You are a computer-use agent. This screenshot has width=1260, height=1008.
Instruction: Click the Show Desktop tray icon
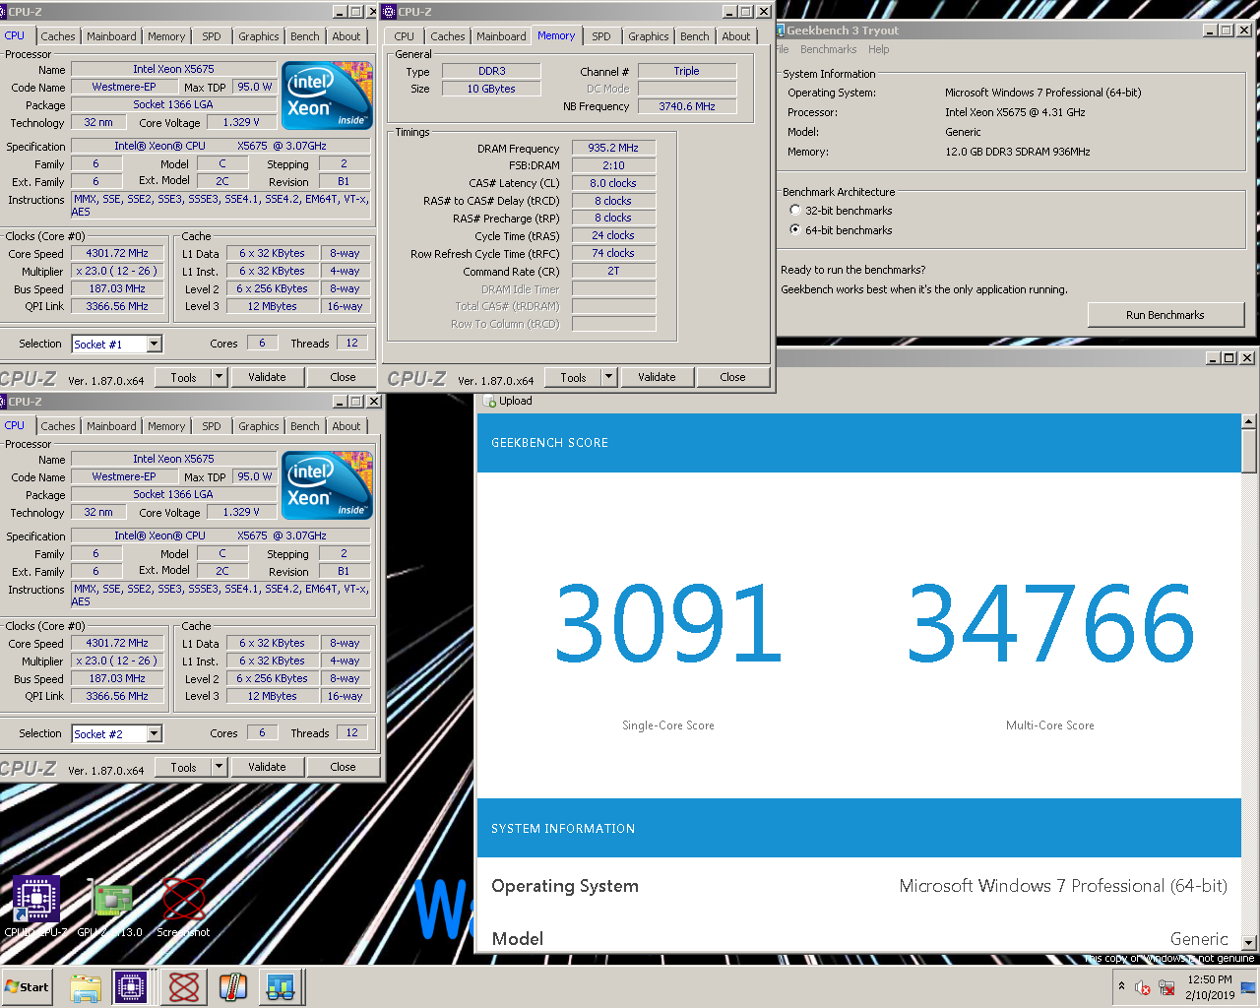[1247, 987]
